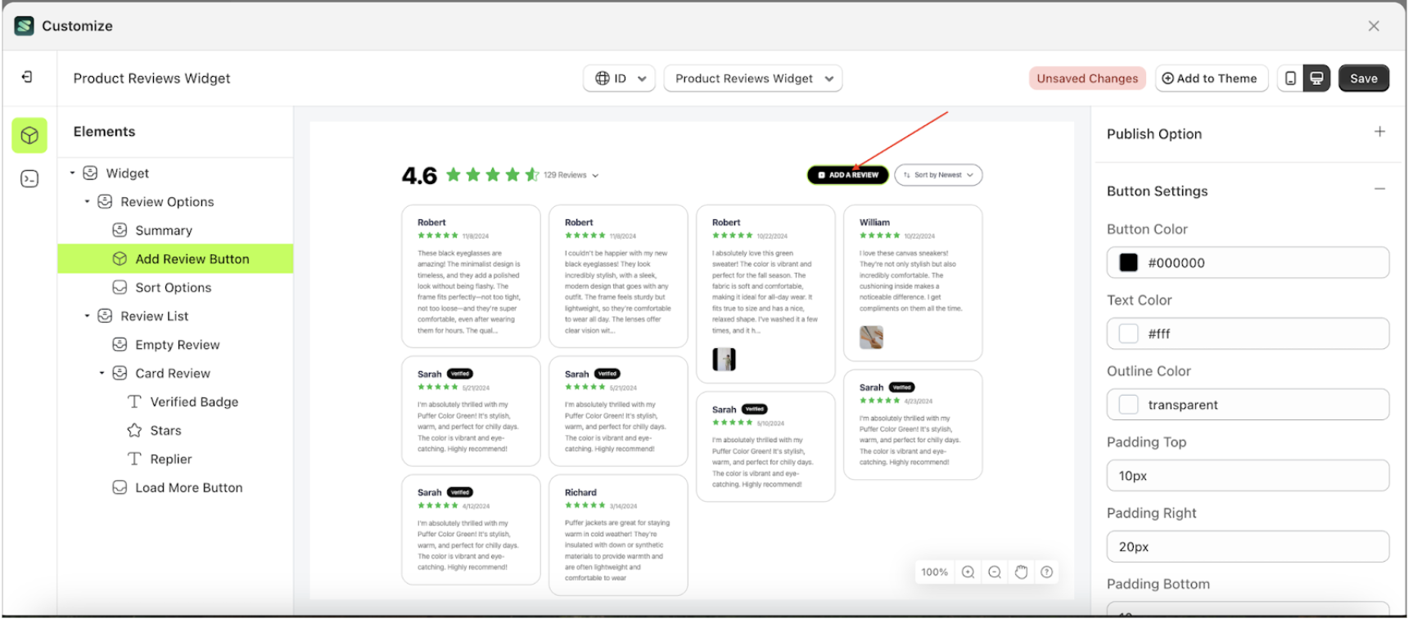This screenshot has height=623, width=1413.
Task: Open the ID language dropdown
Action: (620, 78)
